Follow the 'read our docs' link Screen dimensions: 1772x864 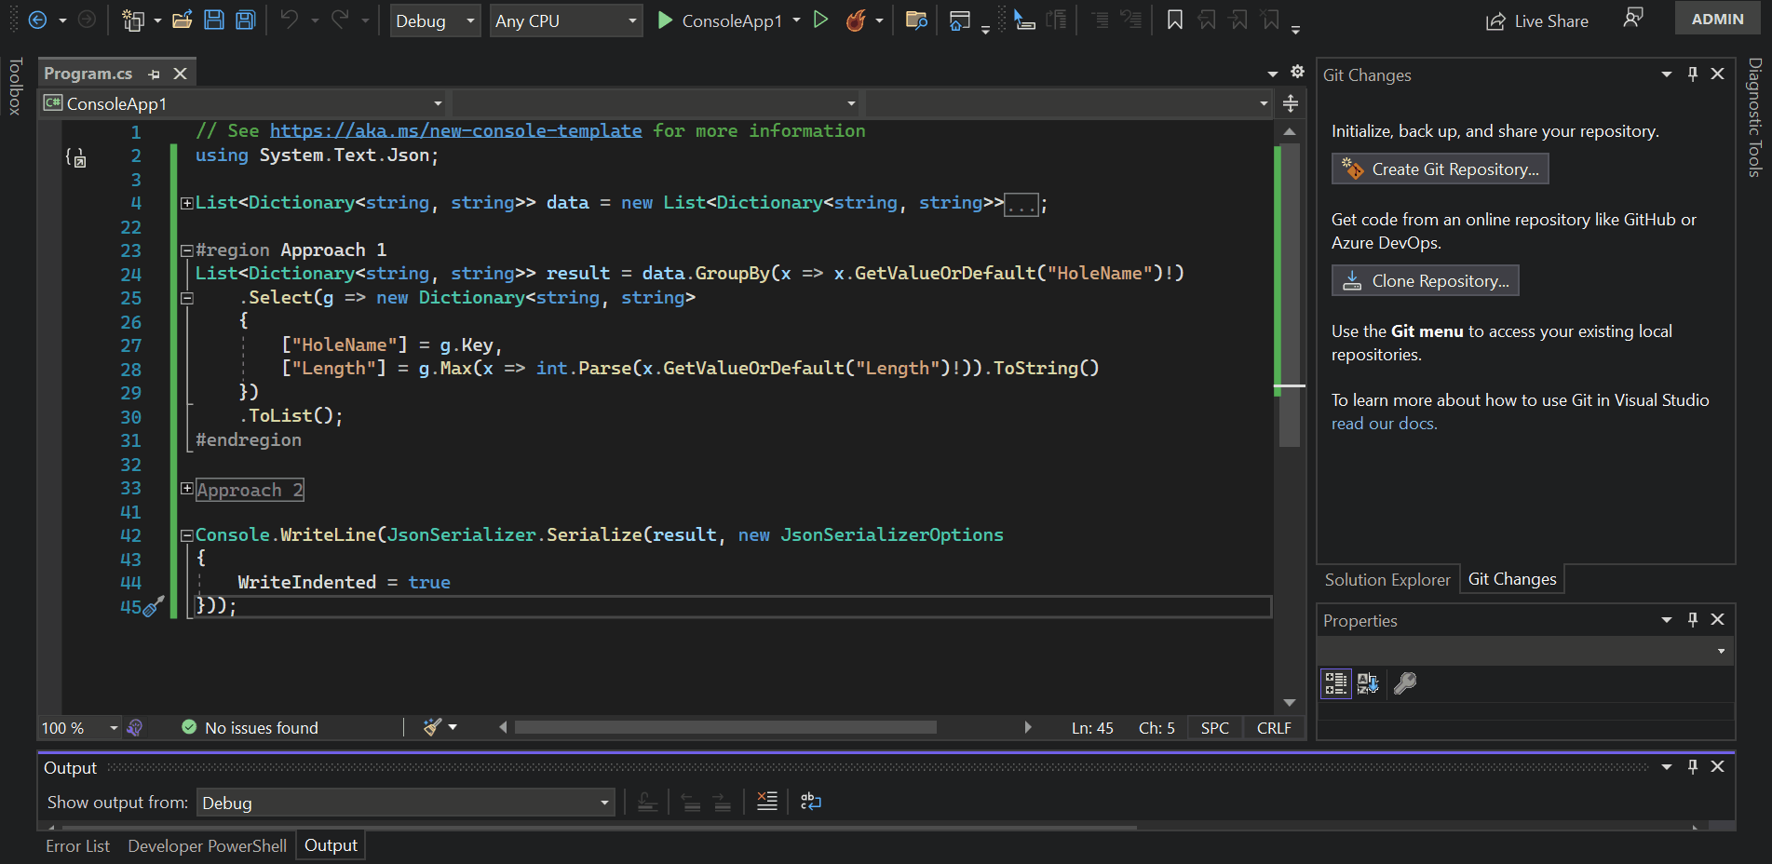pyautogui.click(x=1383, y=423)
